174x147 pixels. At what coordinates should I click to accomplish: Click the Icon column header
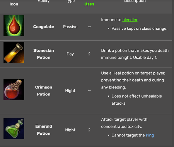pos(14,4)
